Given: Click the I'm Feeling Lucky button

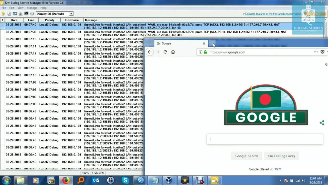Looking at the screenshot, I should coord(282,156).
